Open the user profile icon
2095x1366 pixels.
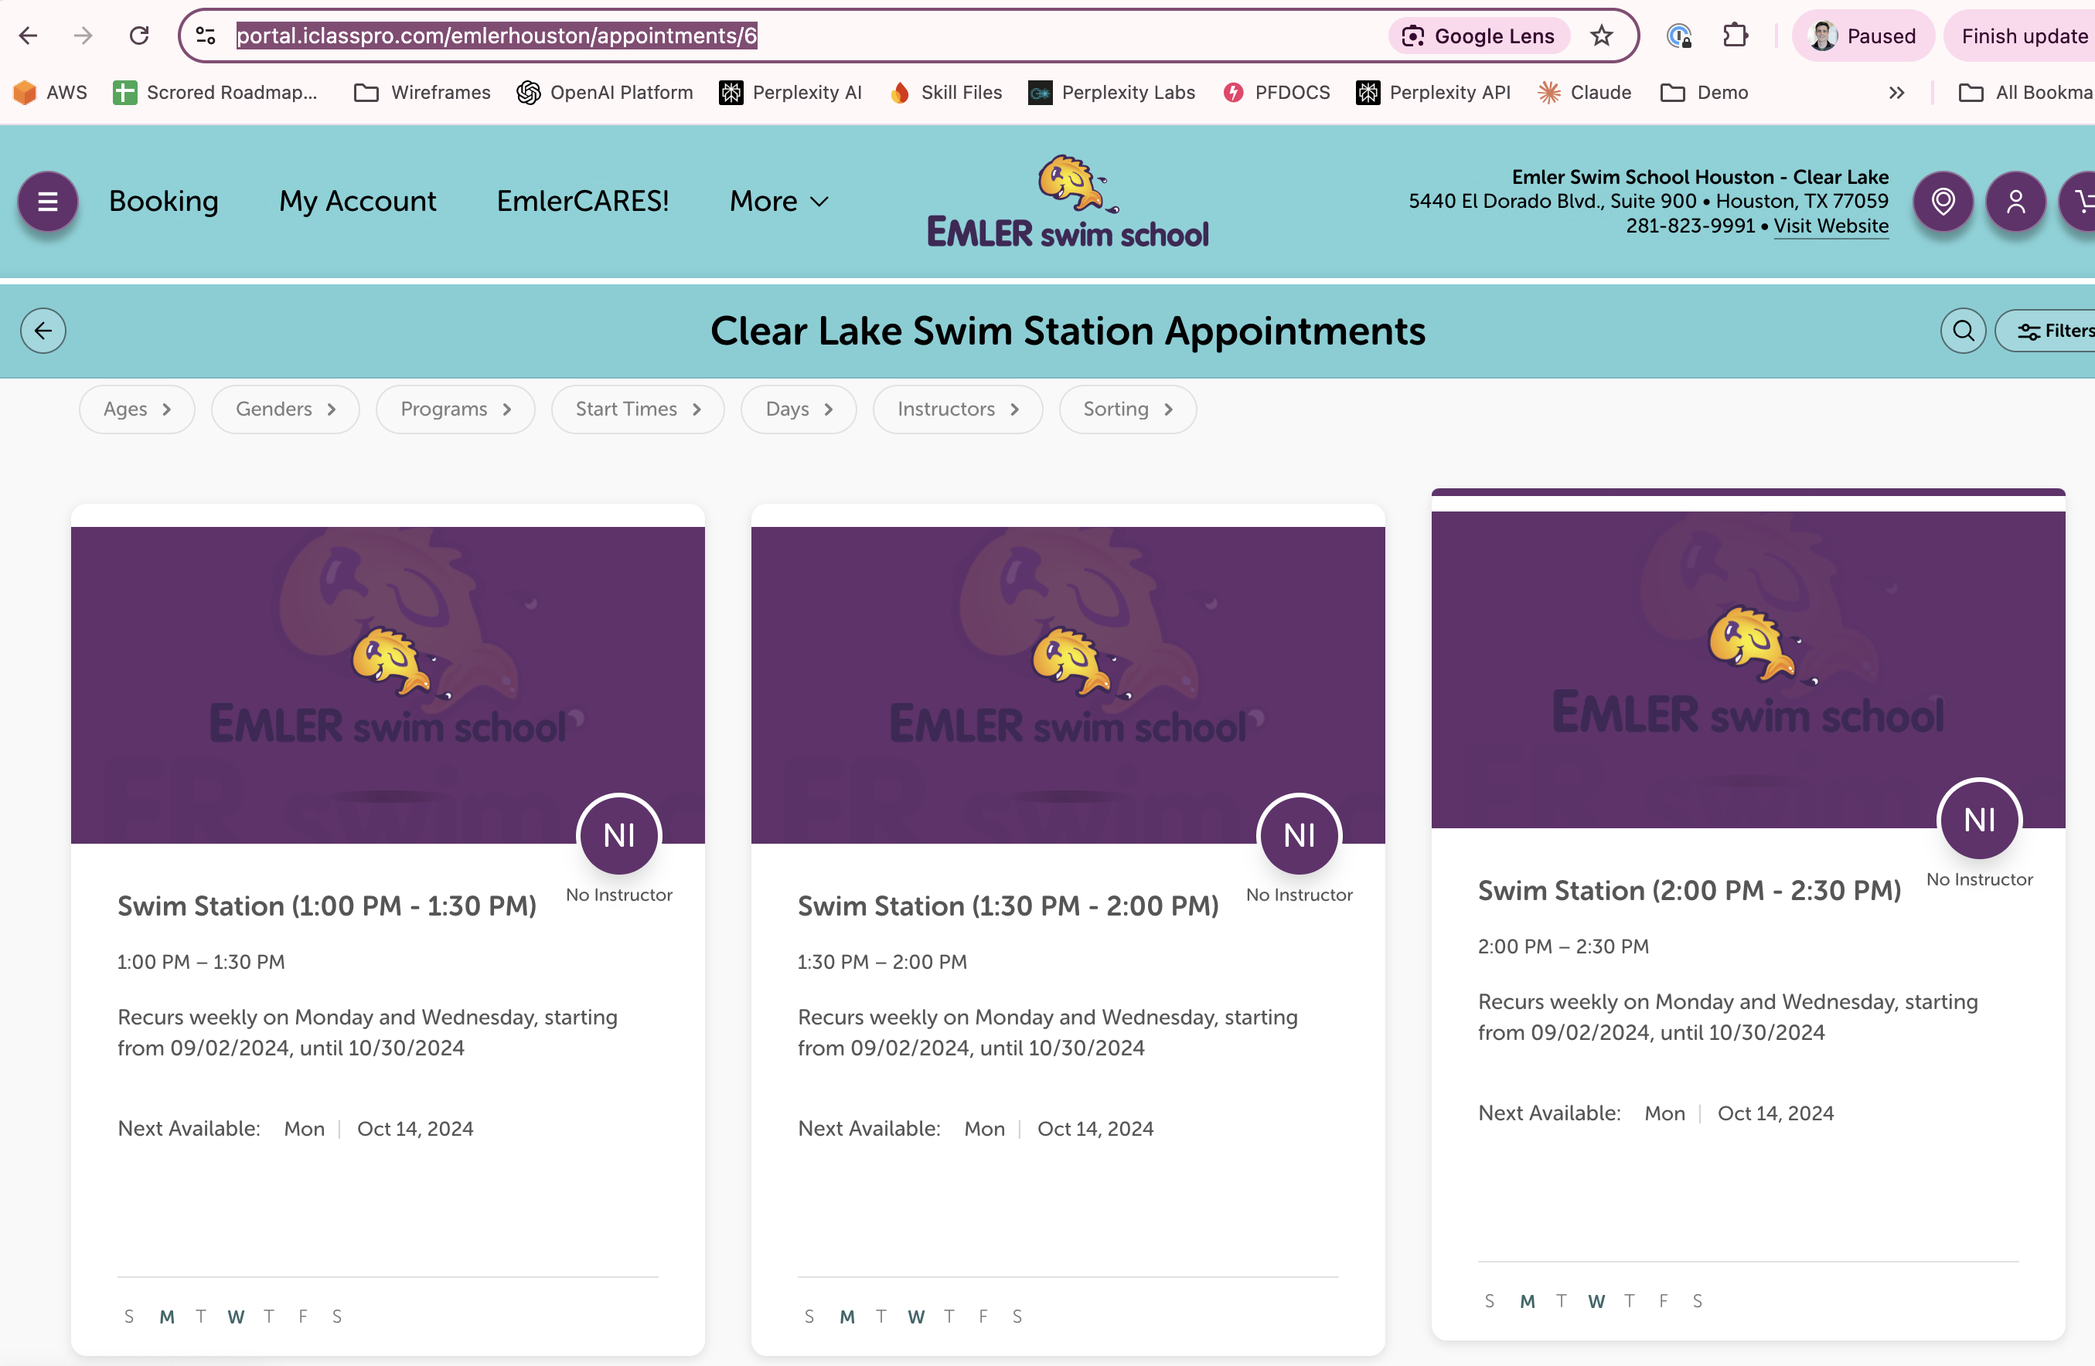[x=2015, y=202]
